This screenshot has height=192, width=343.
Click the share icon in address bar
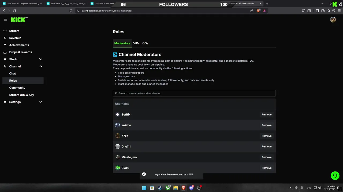252,11
